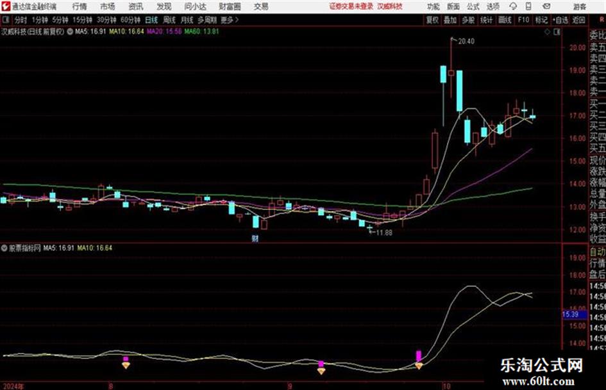
Task: Switch to the 5分钟 period
Action: 60,20
